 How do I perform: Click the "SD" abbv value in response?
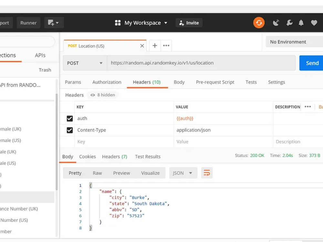134,210
